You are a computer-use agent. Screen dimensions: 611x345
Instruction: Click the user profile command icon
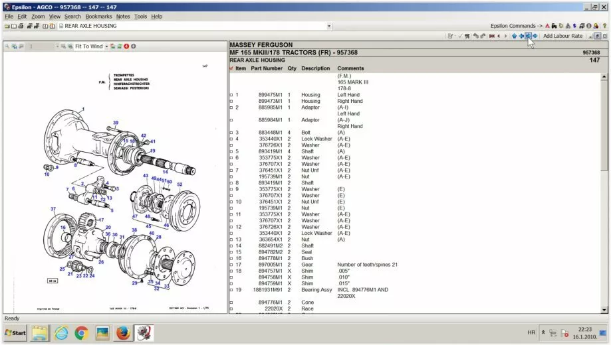596,26
